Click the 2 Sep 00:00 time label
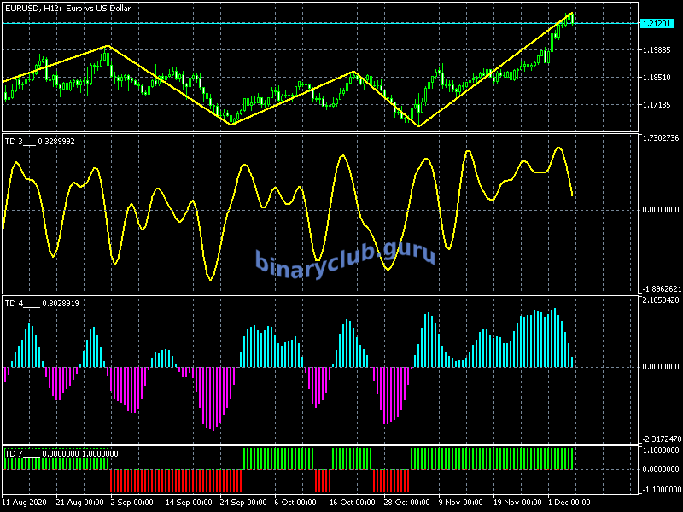Viewport: 683px width, 512px height. (132, 503)
